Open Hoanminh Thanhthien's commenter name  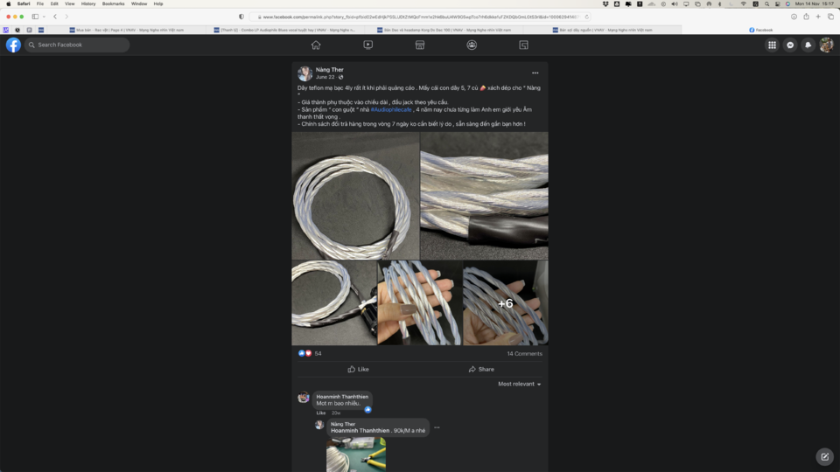(x=342, y=397)
